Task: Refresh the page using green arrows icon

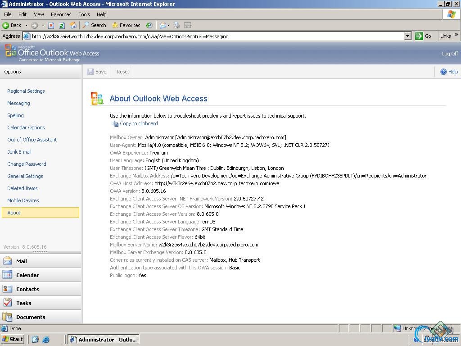Action: [x=62, y=25]
